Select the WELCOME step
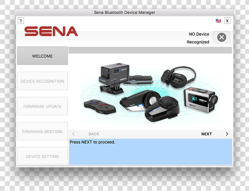 [42, 56]
